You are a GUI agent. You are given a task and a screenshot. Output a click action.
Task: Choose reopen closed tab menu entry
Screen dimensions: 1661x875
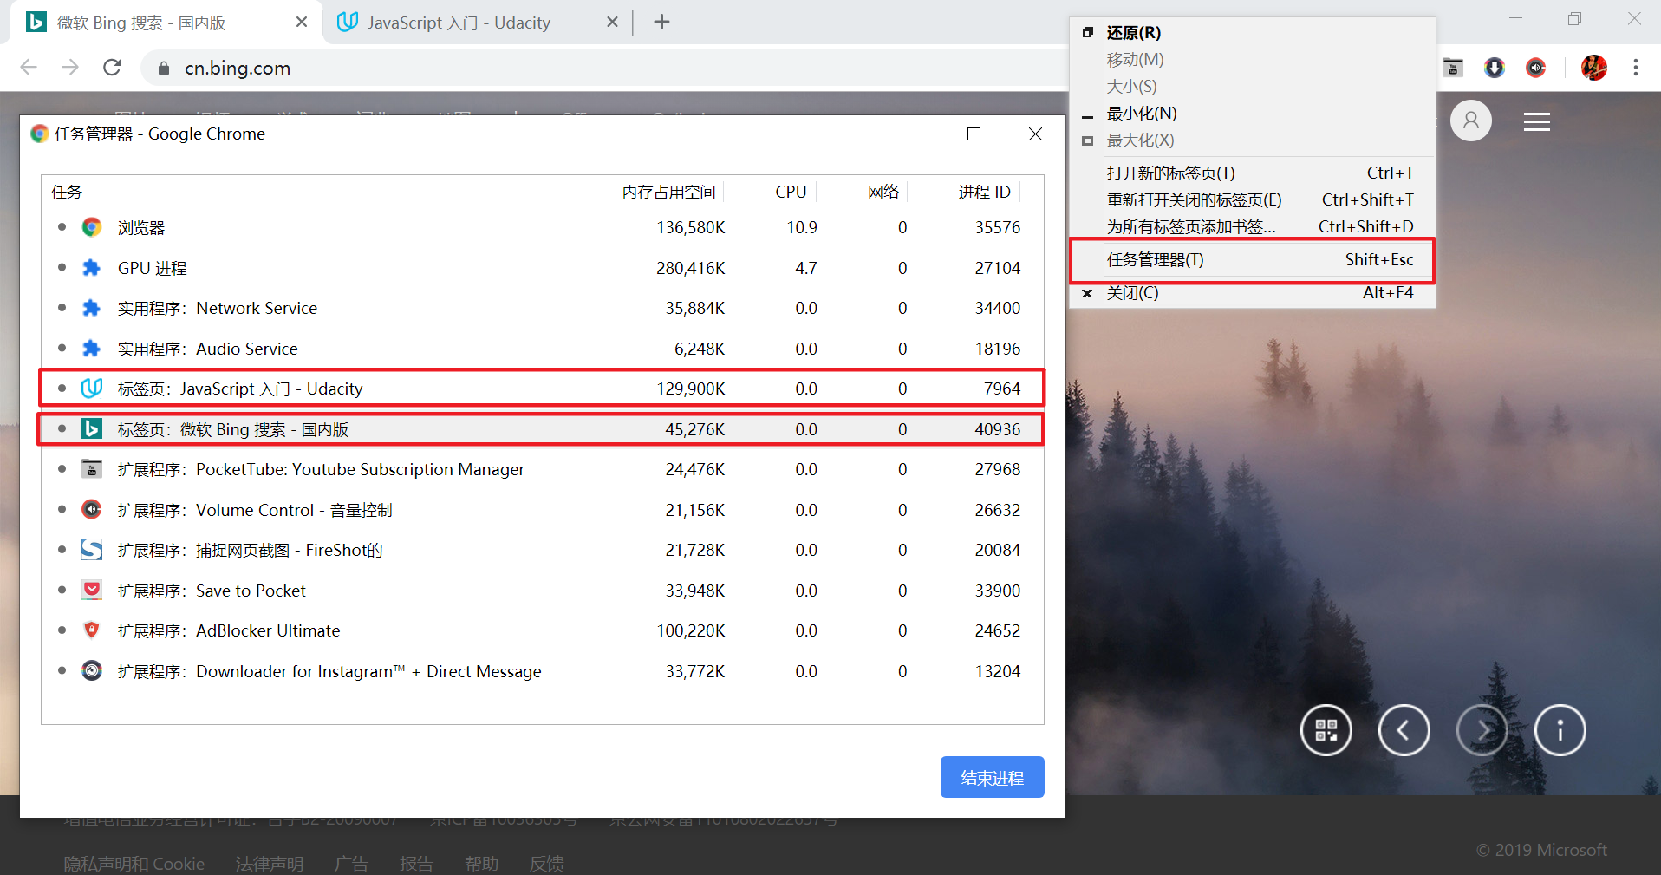pyautogui.click(x=1252, y=200)
